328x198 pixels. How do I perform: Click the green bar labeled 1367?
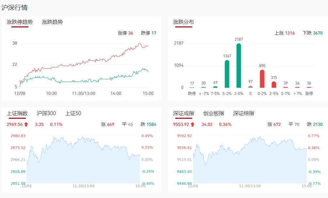[x=227, y=74]
